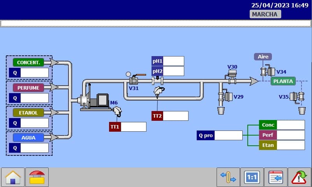Select the 1:1 scale button
This screenshot has height=187, width=312.
pyautogui.click(x=252, y=177)
